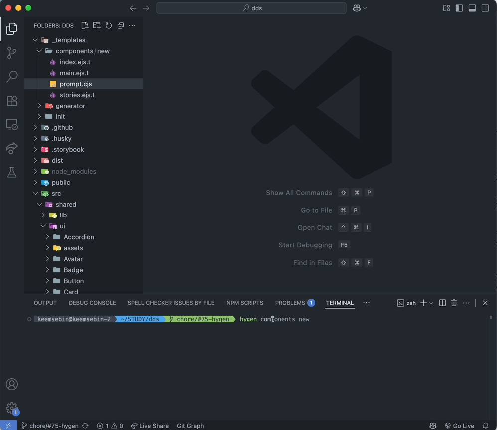497x430 pixels.
Task: Go back using the navigation arrow
Action: 133,8
